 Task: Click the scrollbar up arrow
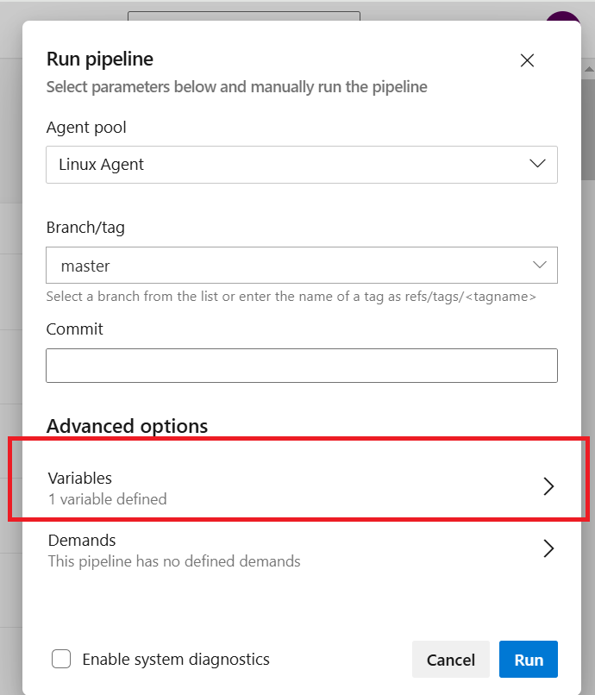pos(589,69)
